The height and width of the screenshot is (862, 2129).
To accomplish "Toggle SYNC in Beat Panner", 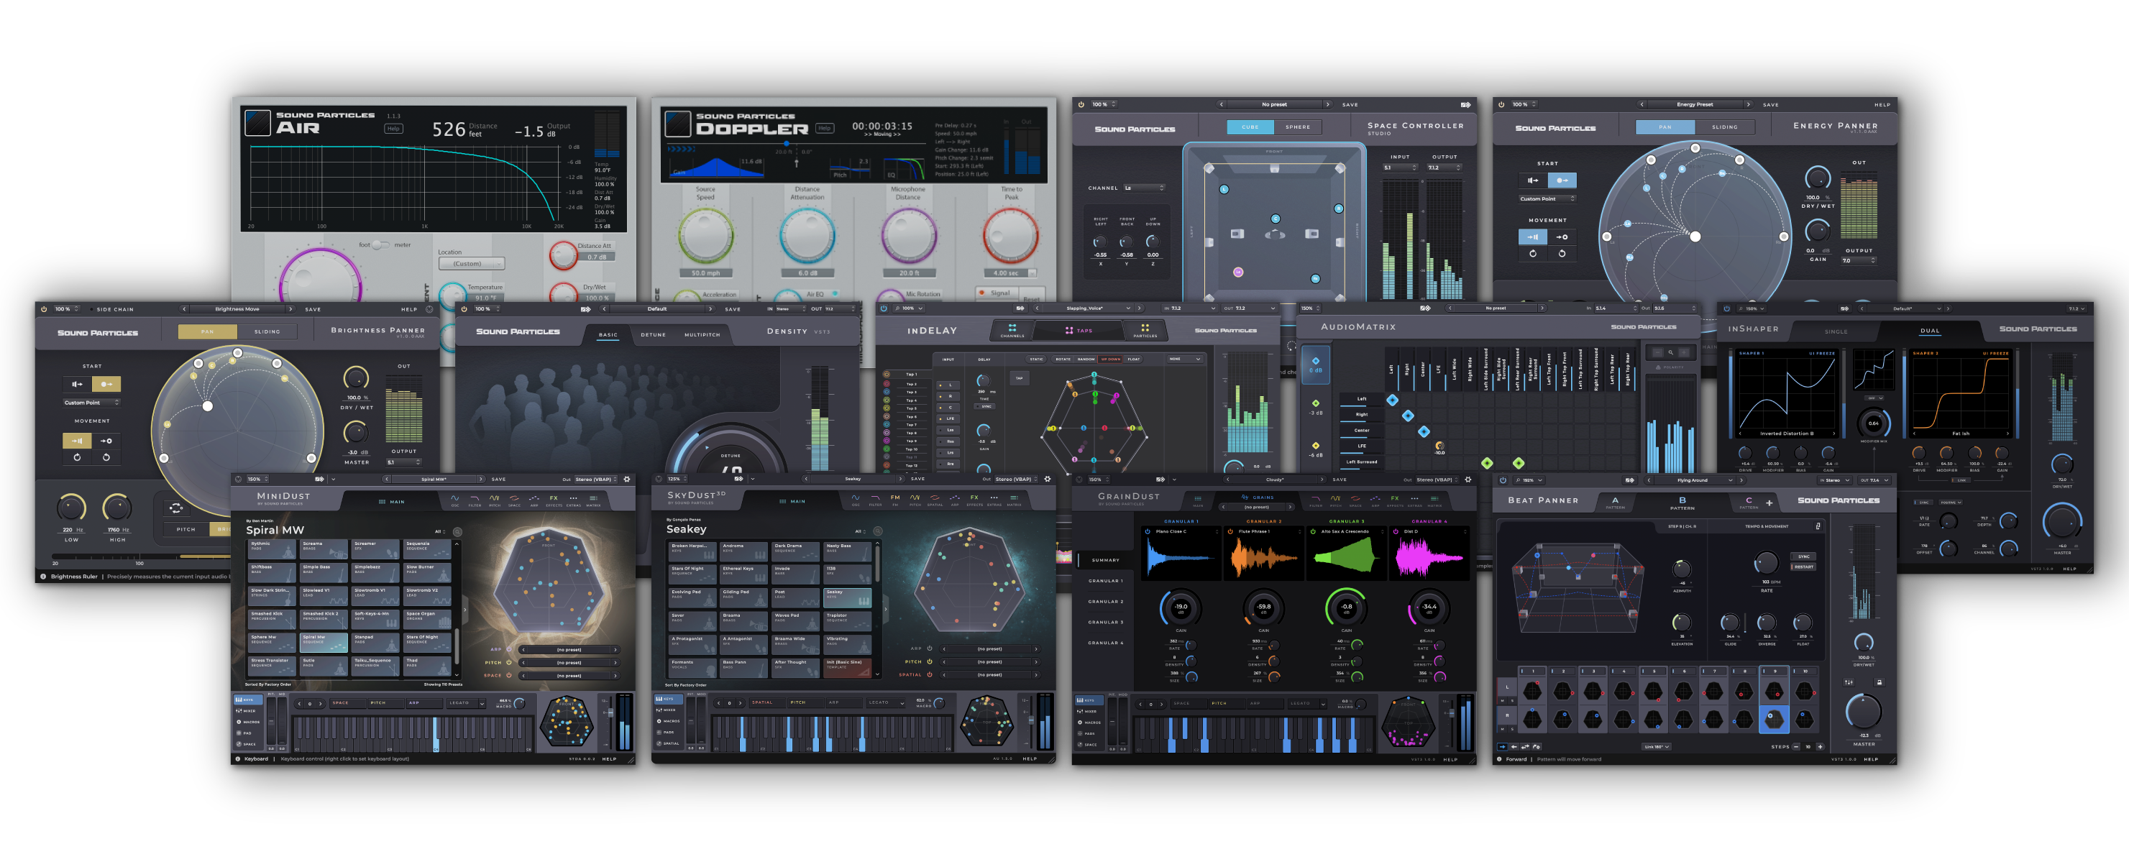I will coord(1803,556).
